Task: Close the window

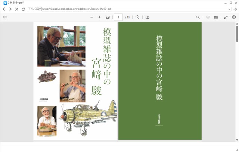Action: click(x=236, y=3)
